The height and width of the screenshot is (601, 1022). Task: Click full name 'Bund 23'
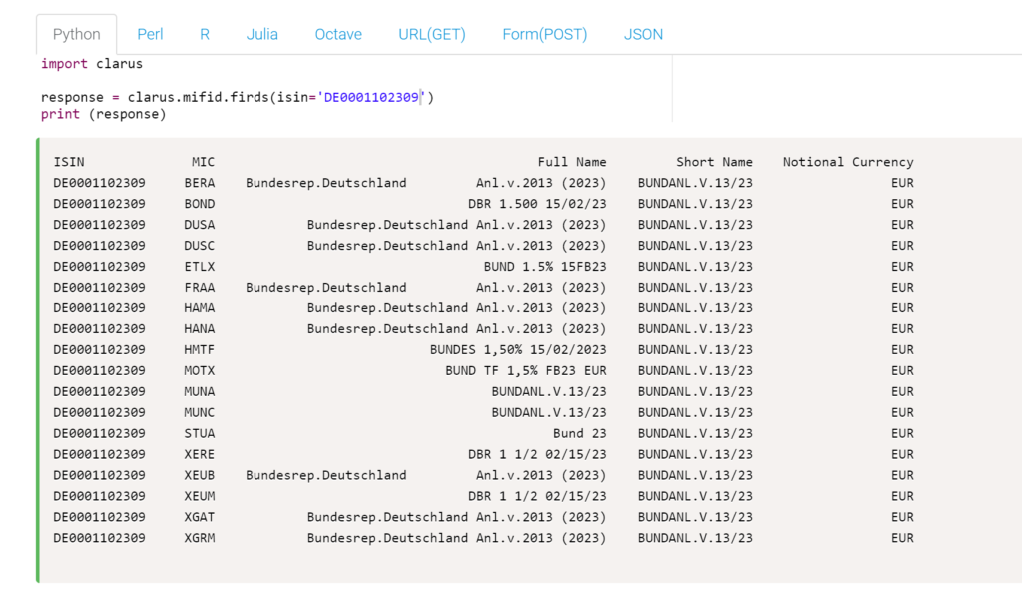coord(580,433)
